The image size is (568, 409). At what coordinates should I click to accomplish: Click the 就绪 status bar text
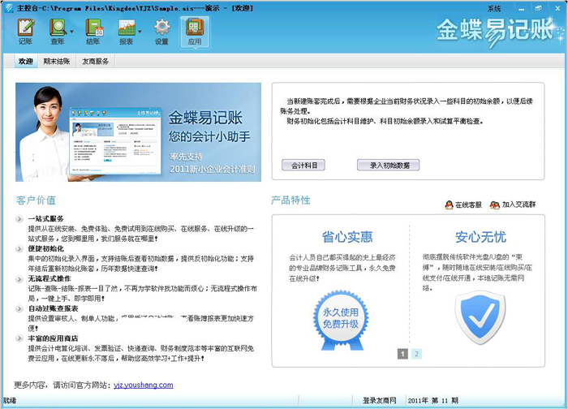click(x=10, y=400)
